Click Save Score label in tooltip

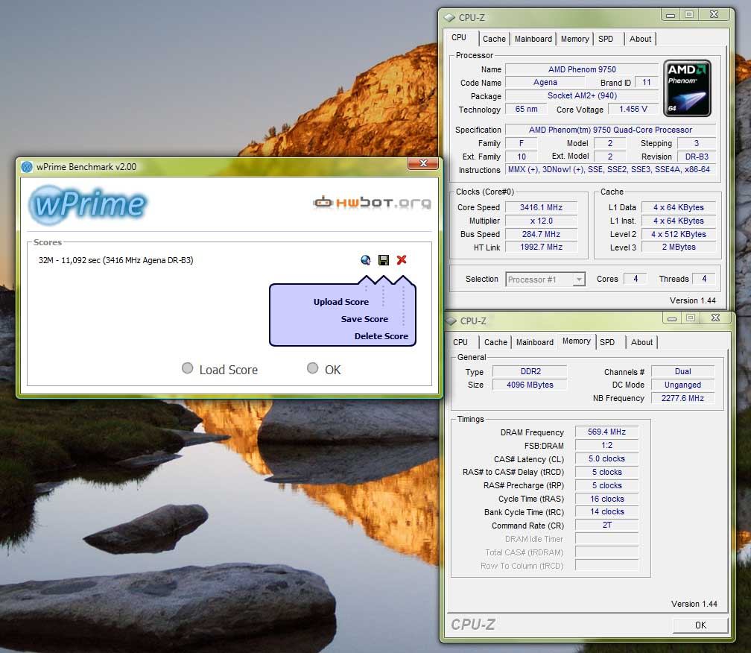click(x=364, y=319)
